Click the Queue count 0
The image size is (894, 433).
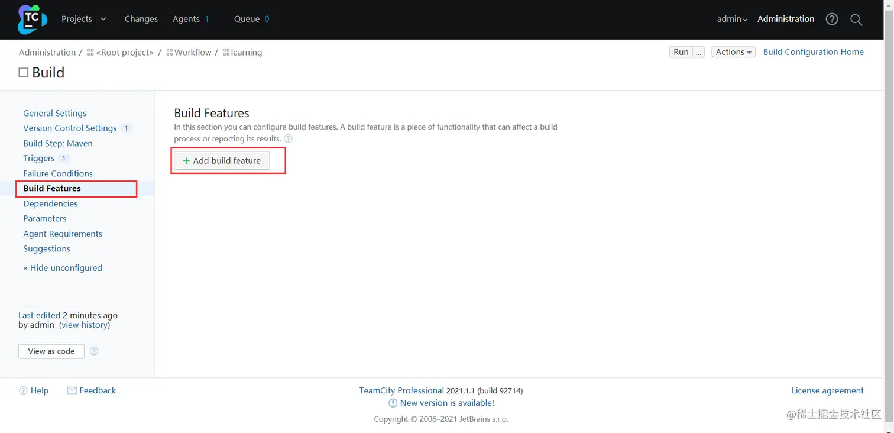pos(267,19)
